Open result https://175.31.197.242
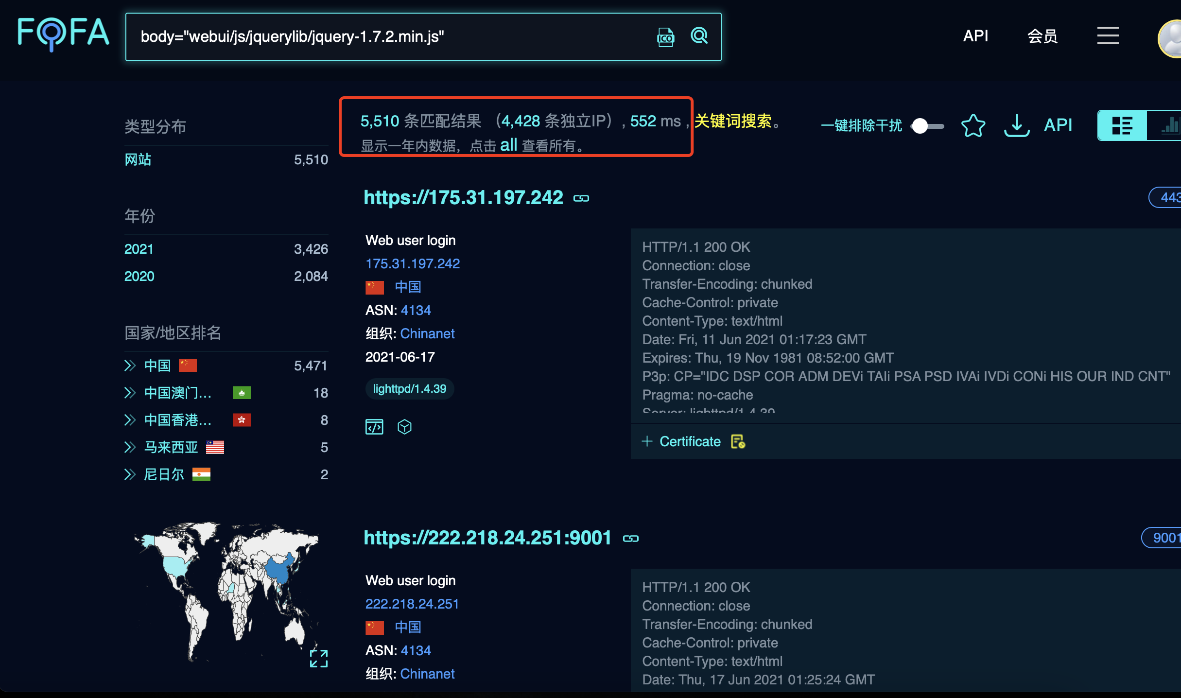 [x=463, y=198]
